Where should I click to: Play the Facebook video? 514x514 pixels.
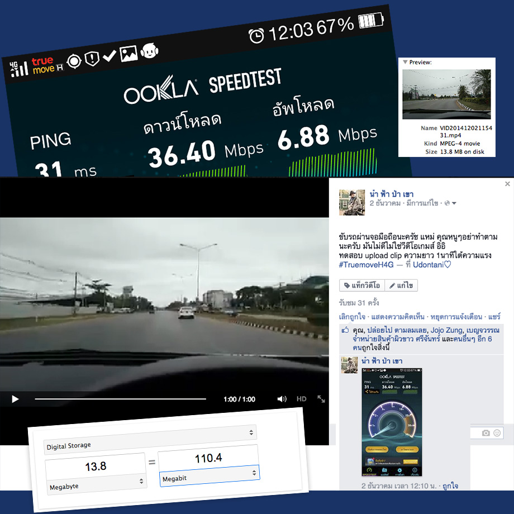click(x=15, y=399)
